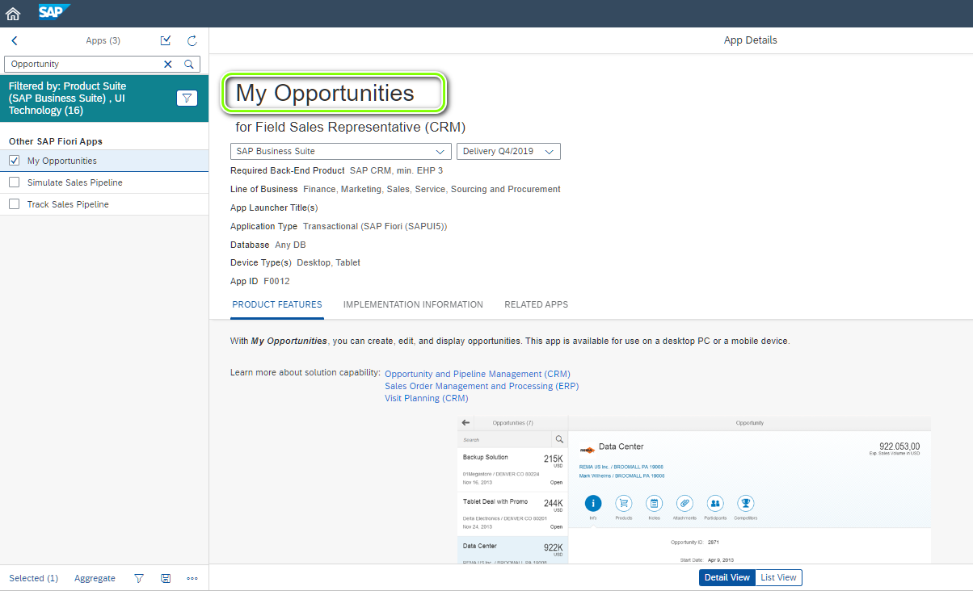Switch to Product Features tab
The width and height of the screenshot is (973, 591).
277,304
